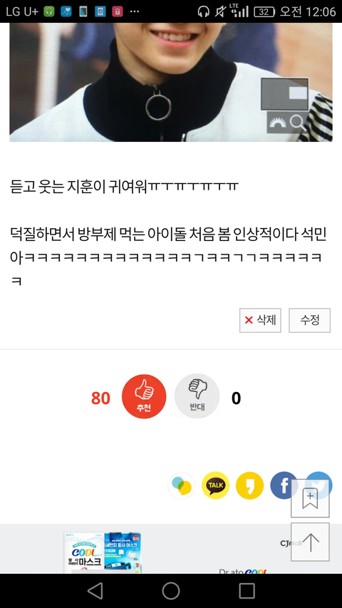This screenshot has height=608, width=342.
Task: Share via the two-bubble chat icon
Action: (181, 485)
